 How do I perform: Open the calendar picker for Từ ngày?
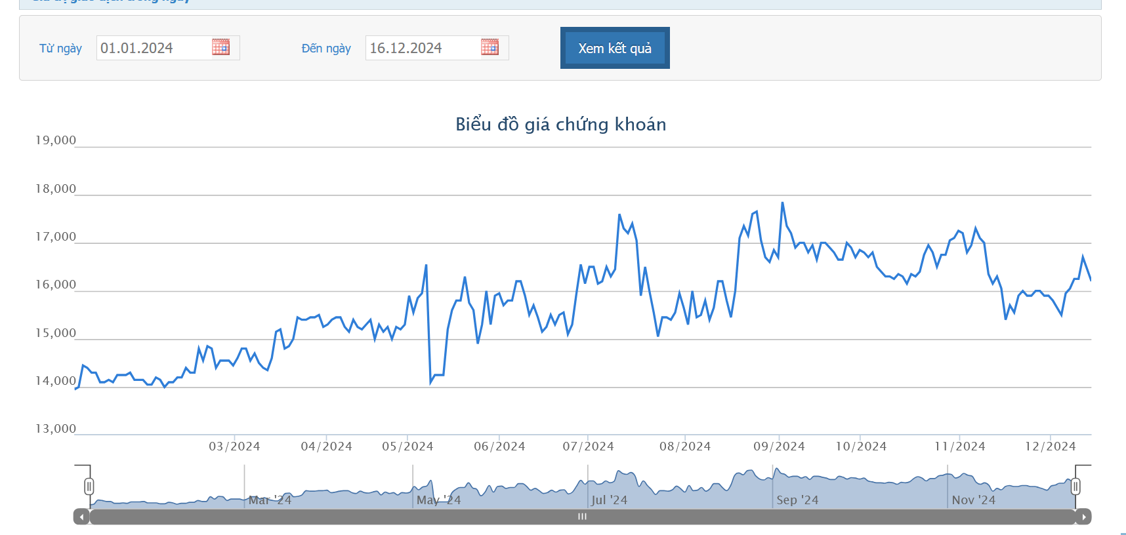pos(220,47)
